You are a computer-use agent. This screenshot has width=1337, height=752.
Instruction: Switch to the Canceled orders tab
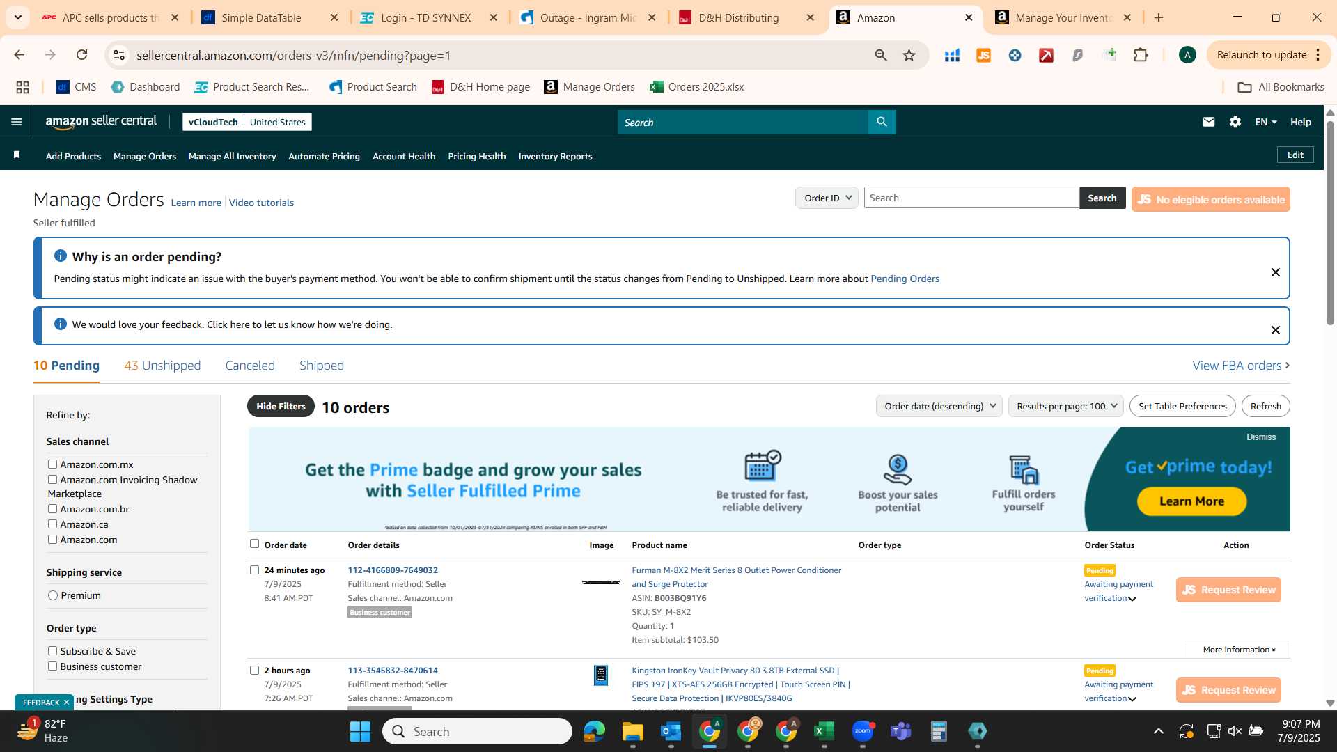(250, 366)
